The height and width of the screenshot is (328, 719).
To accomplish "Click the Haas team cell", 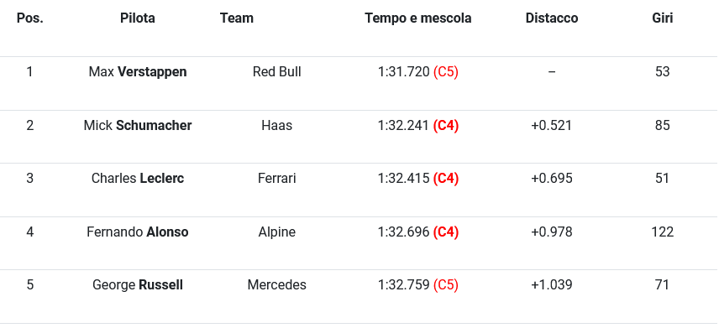I will pos(277,126).
